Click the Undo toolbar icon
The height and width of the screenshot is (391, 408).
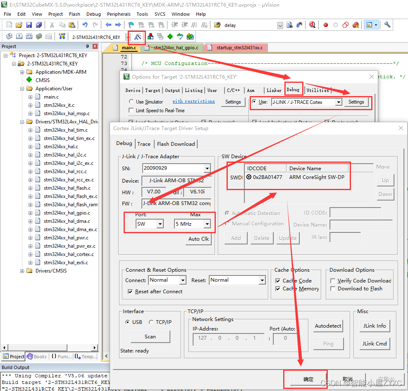pyautogui.click(x=85, y=25)
